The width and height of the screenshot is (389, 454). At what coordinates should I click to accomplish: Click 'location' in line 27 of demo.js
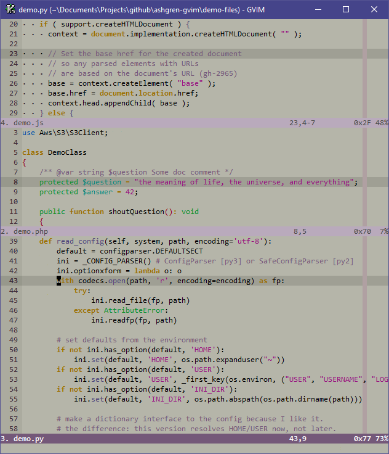pyautogui.click(x=156, y=93)
